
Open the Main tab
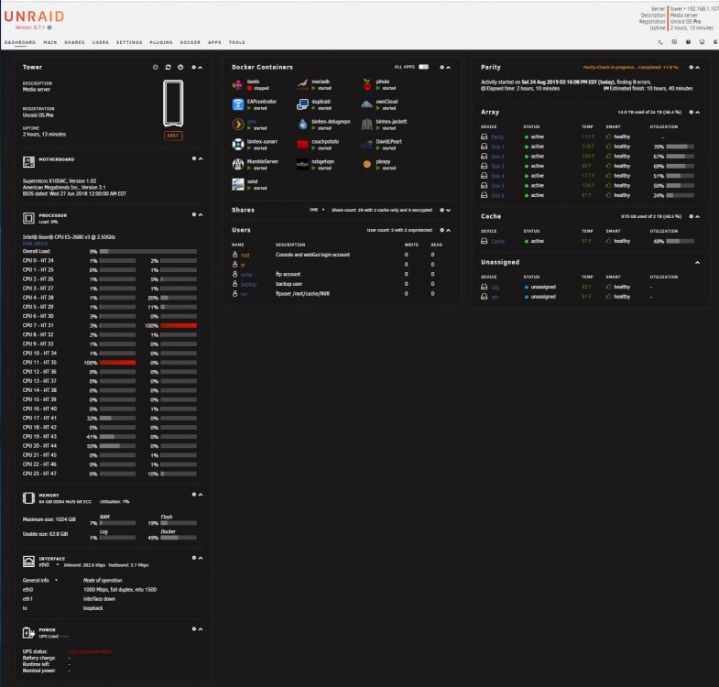[x=50, y=42]
